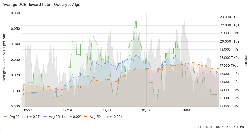Click the 01/02 date tick on x-axis
Screen dimensions: 250x133
tap(146, 110)
